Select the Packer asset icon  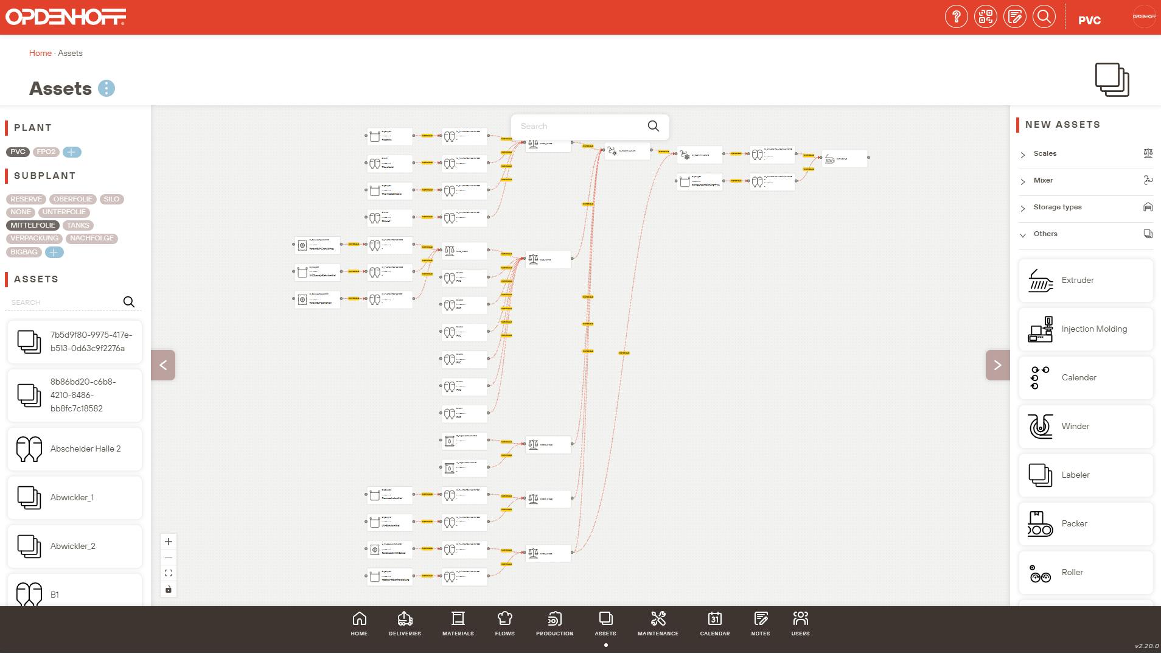pos(1086,523)
